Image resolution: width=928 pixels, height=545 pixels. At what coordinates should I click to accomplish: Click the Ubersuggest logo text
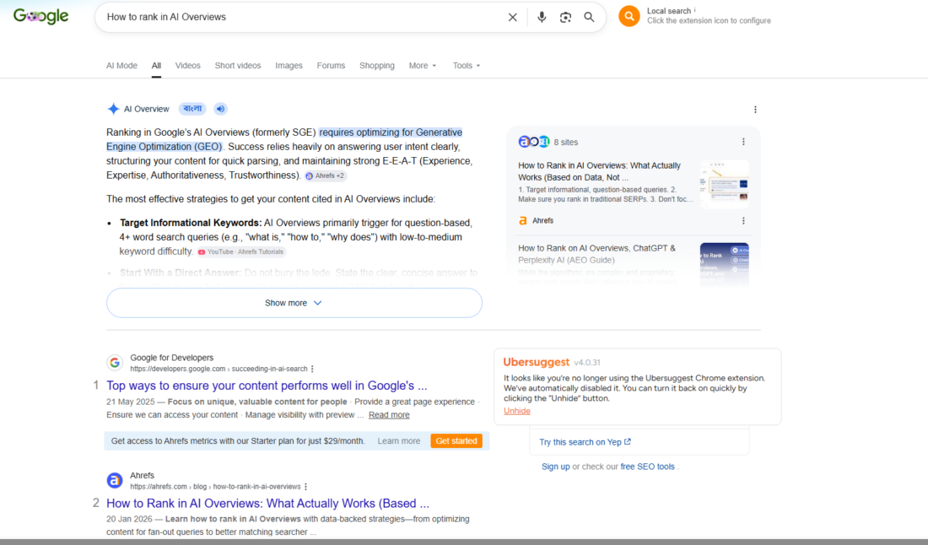[537, 362]
